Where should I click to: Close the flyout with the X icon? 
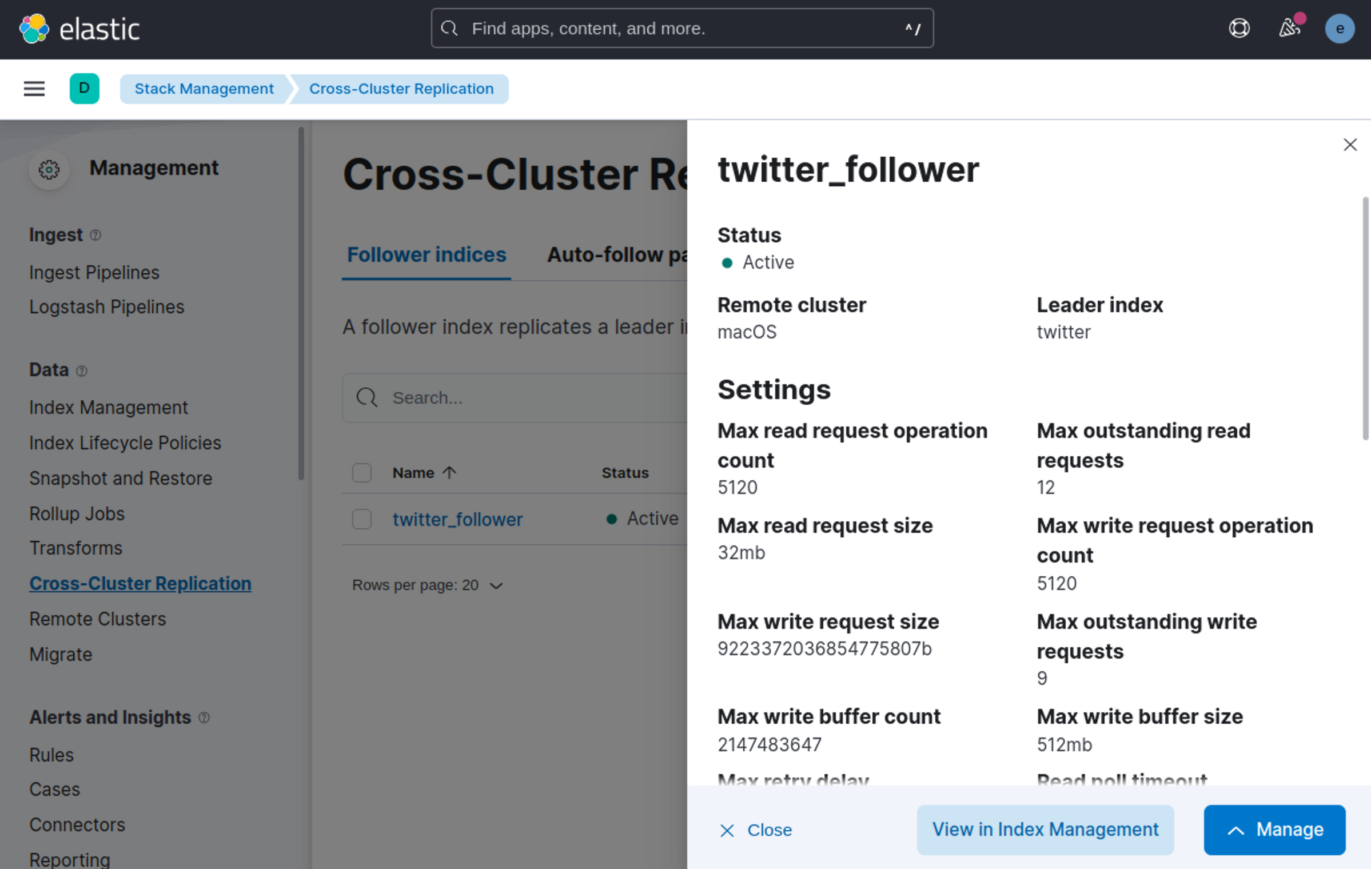(1350, 145)
